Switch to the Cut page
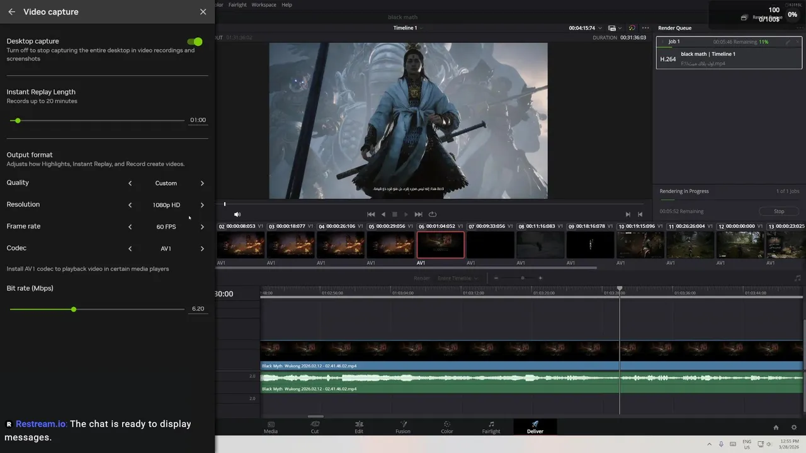Image resolution: width=806 pixels, height=453 pixels. 315,427
